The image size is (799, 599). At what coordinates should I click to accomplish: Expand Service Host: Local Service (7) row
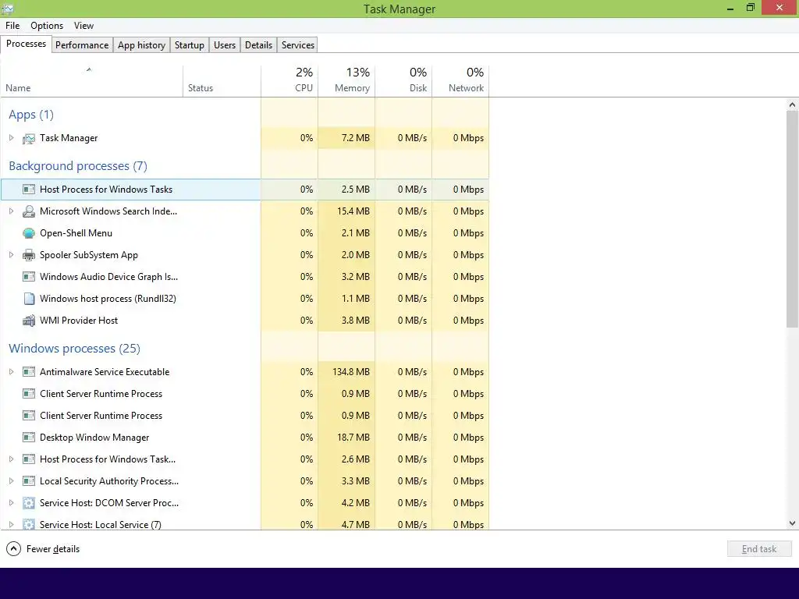coord(11,525)
